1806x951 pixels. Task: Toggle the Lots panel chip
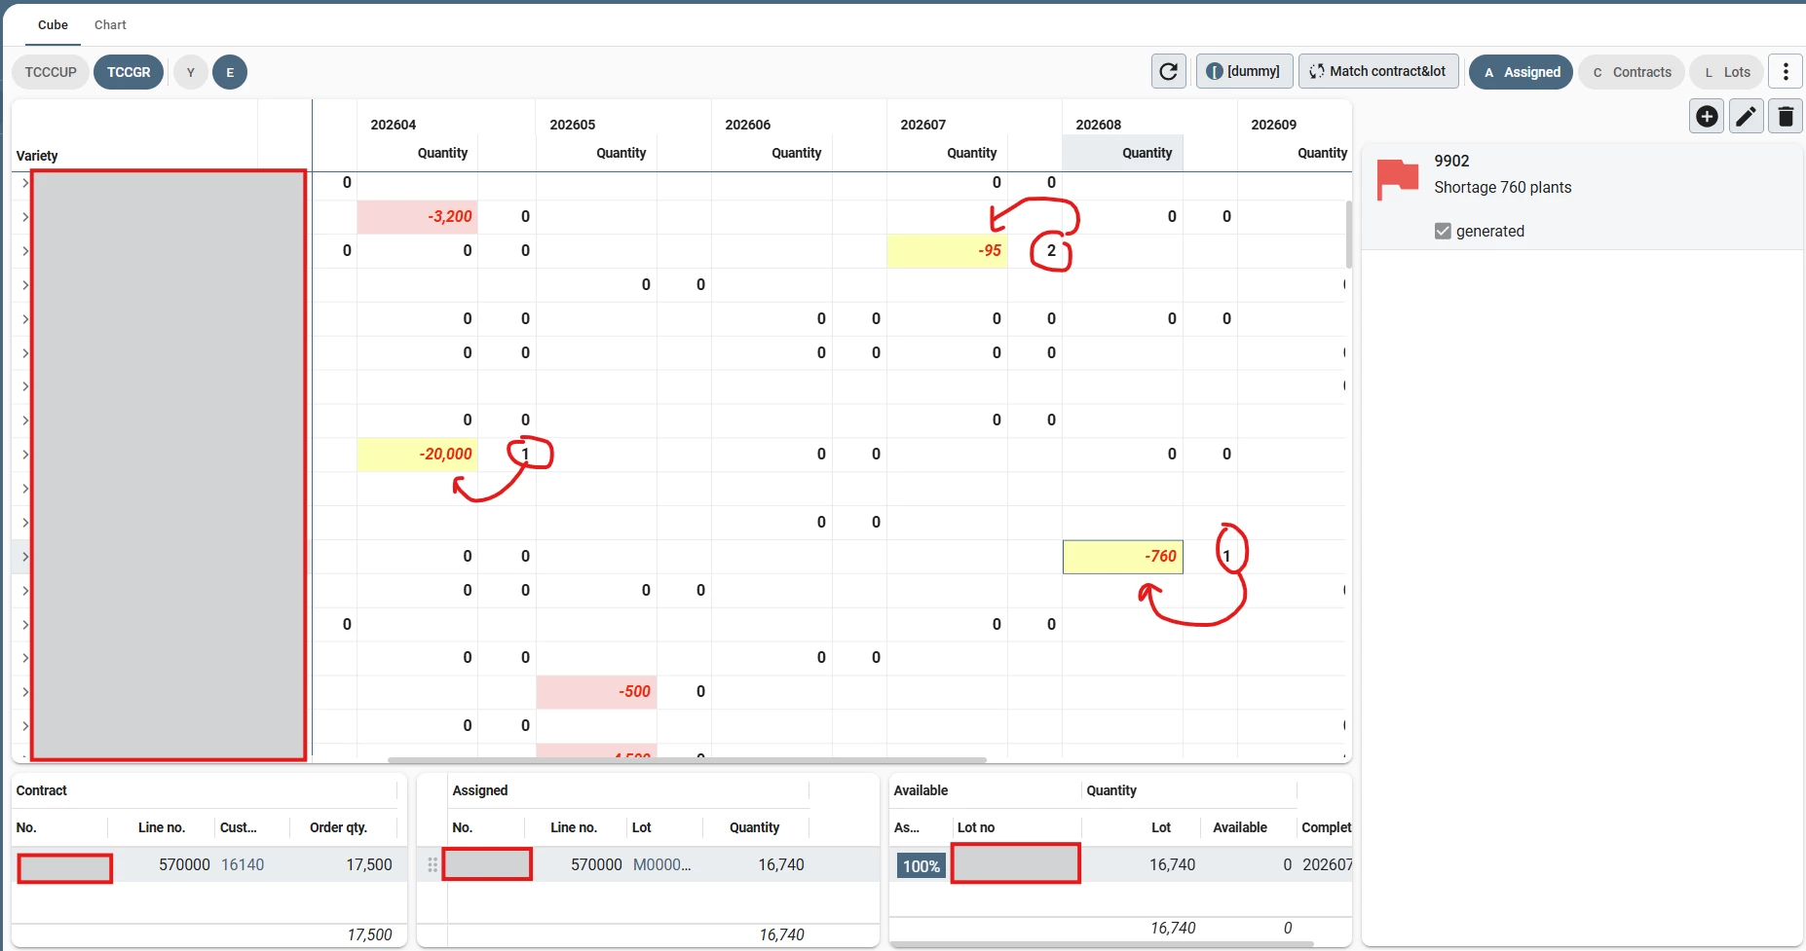click(1726, 72)
